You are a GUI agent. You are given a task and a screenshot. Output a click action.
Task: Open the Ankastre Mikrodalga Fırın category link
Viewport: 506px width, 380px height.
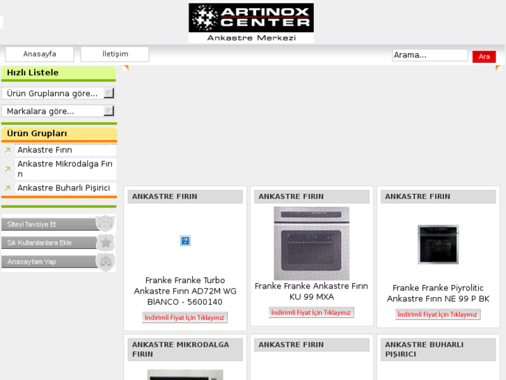pos(65,169)
